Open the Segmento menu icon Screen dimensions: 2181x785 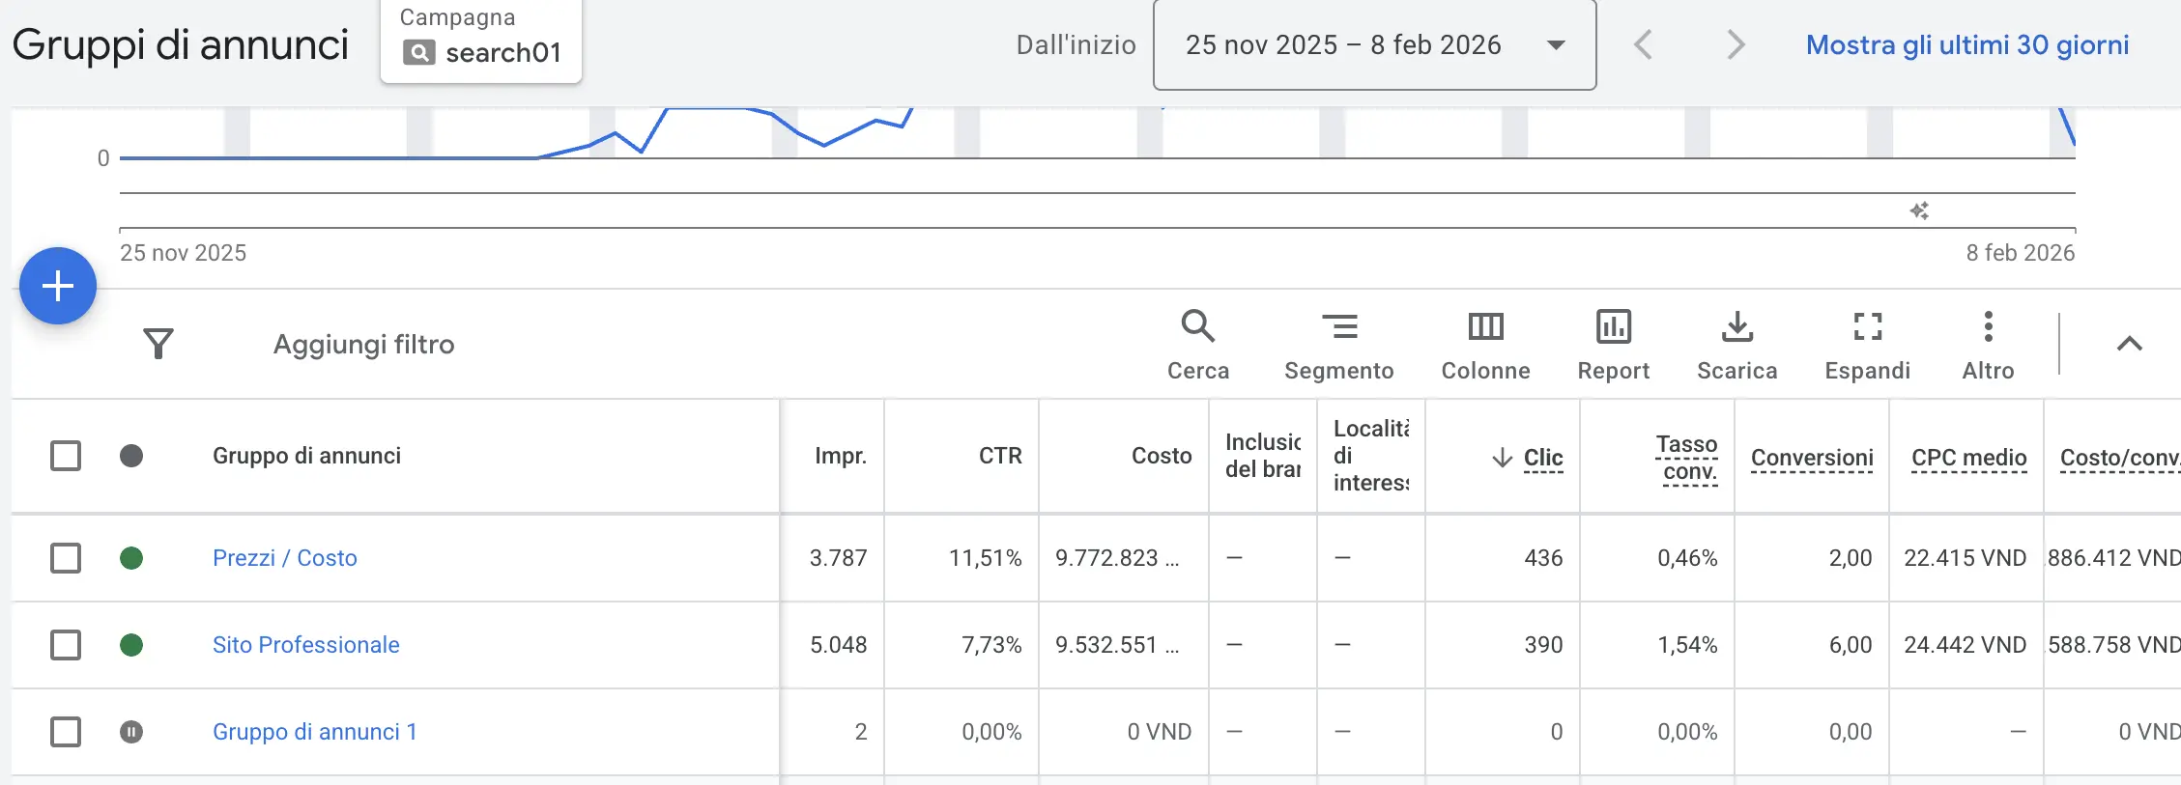[1338, 327]
